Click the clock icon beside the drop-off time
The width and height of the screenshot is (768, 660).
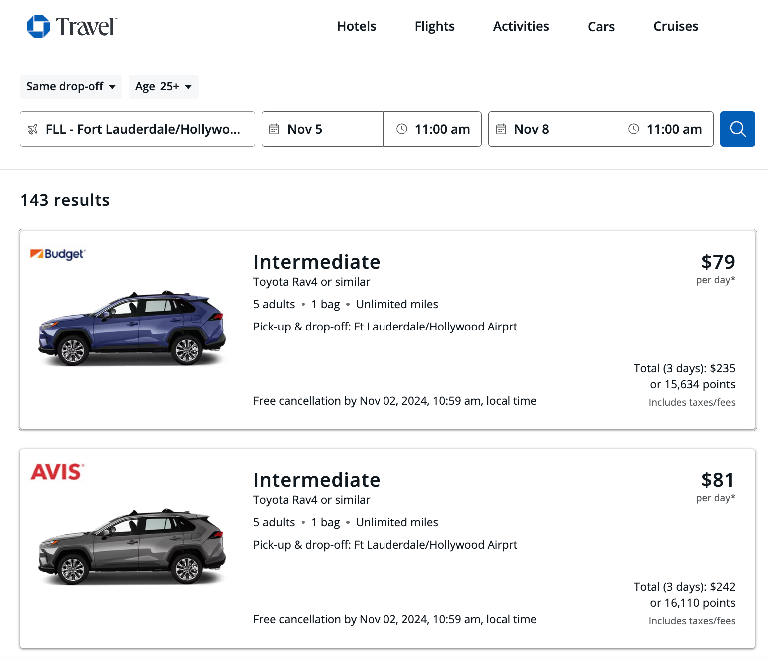(x=633, y=129)
